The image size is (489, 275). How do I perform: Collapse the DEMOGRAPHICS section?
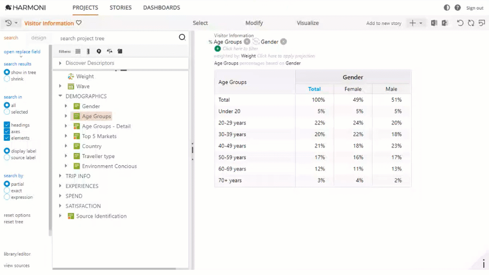click(60, 96)
